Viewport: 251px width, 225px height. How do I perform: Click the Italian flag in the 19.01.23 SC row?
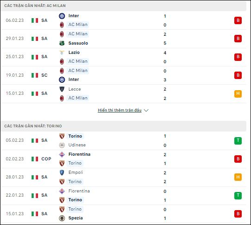pos(35,75)
